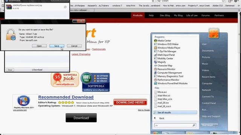
Task: Open the browser page menu icon
Action: pos(230,1)
